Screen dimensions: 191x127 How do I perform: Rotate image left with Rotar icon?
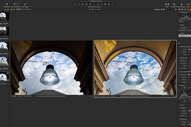pos(166,4)
